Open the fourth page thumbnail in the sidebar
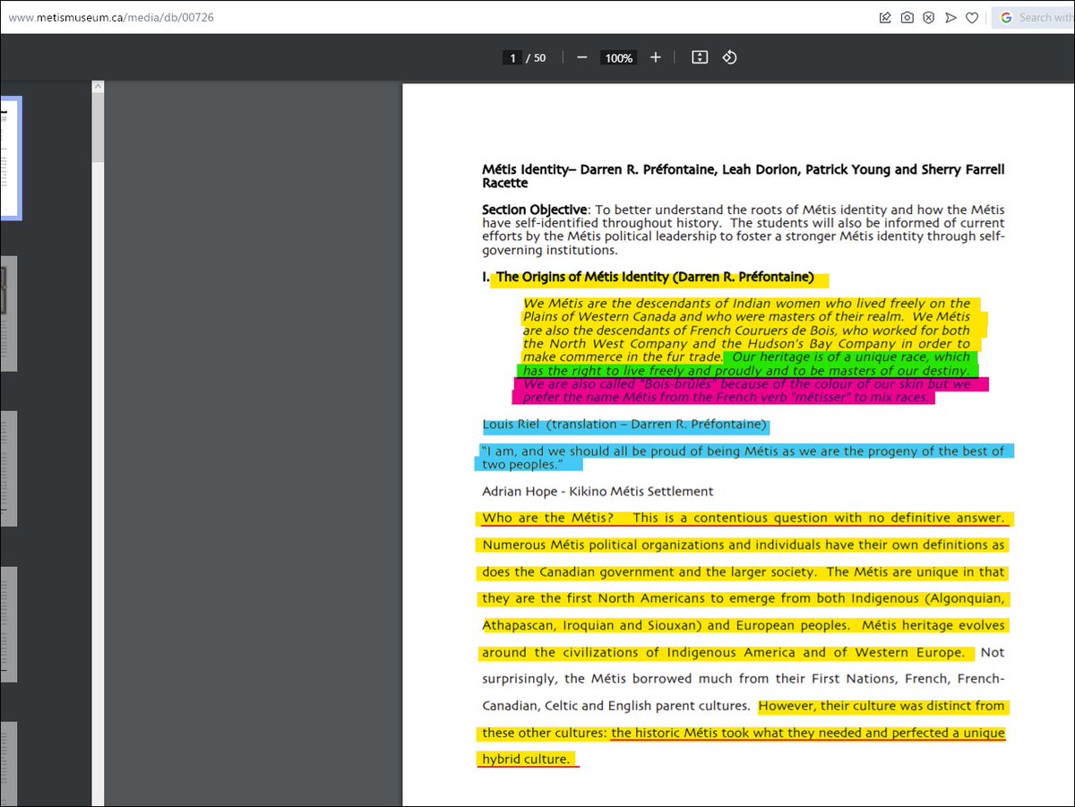 (8, 624)
